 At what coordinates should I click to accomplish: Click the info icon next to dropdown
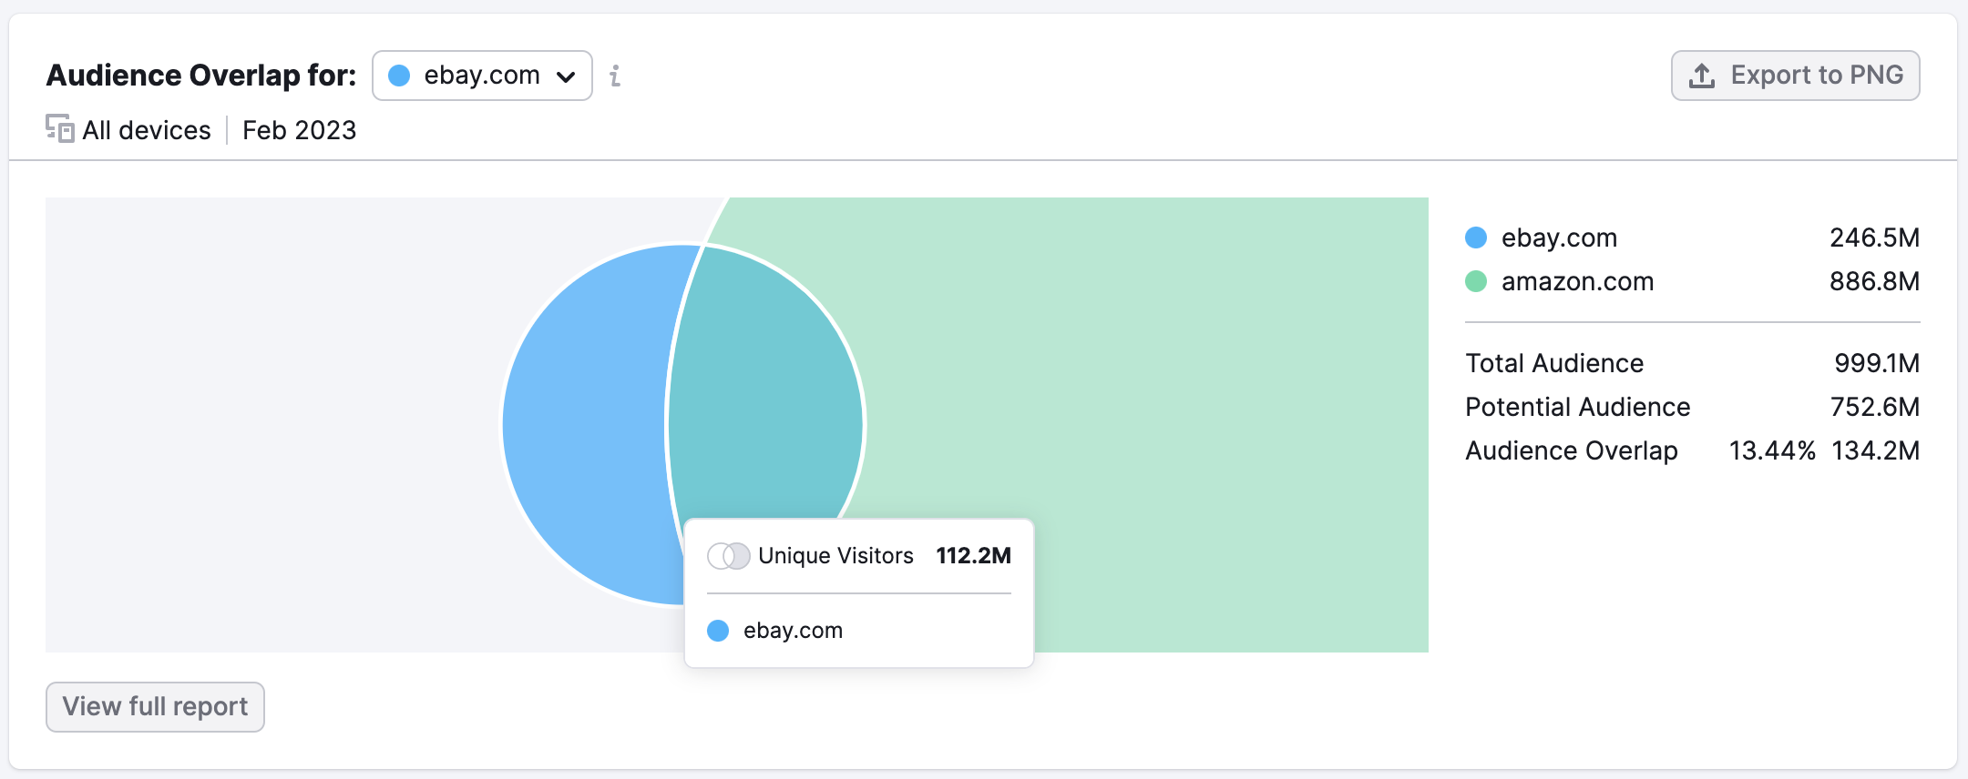pos(615,76)
